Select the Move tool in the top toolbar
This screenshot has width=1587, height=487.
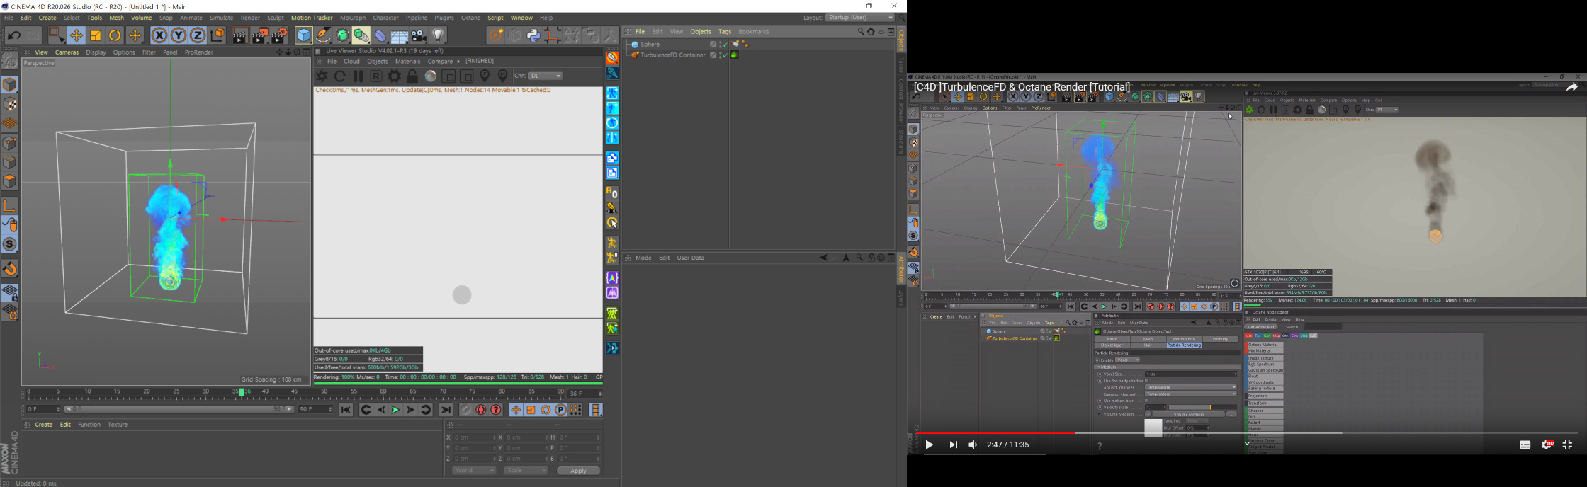tap(77, 35)
